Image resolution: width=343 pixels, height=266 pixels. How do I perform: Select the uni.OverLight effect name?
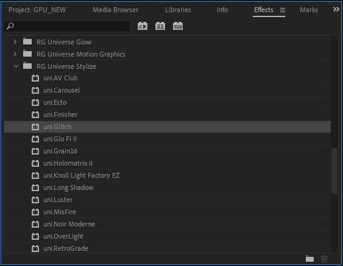(x=63, y=236)
